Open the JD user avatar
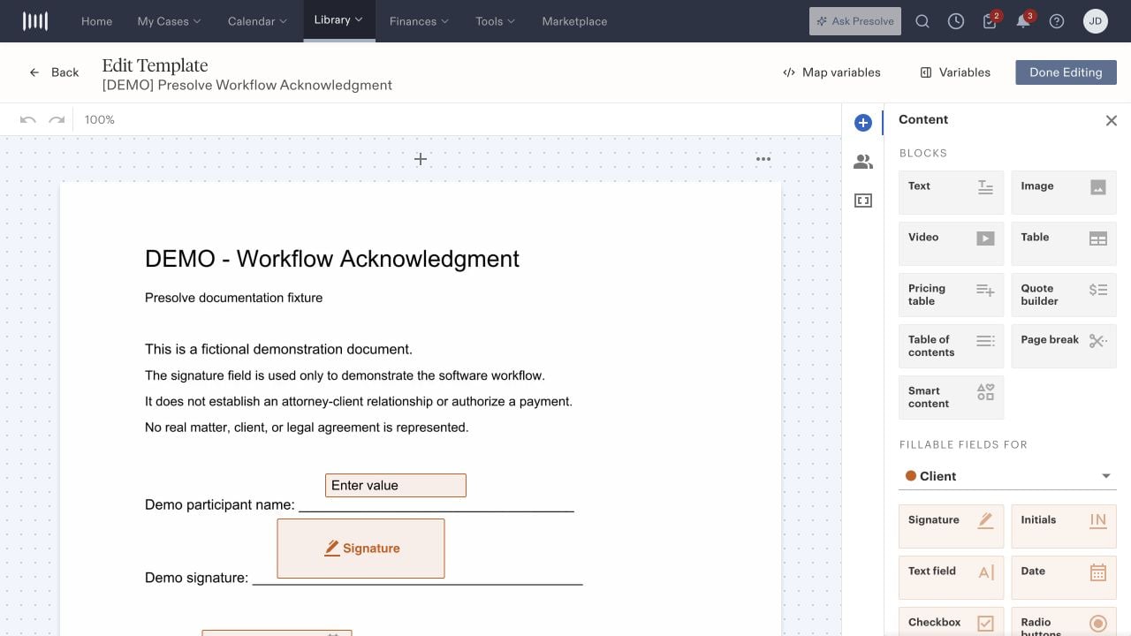Viewport: 1131px width, 636px height. click(1096, 21)
